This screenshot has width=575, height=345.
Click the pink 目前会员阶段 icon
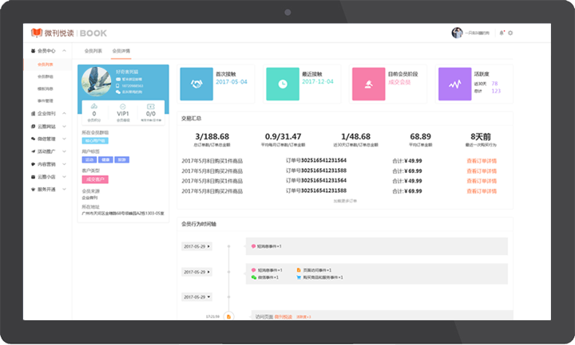point(368,84)
